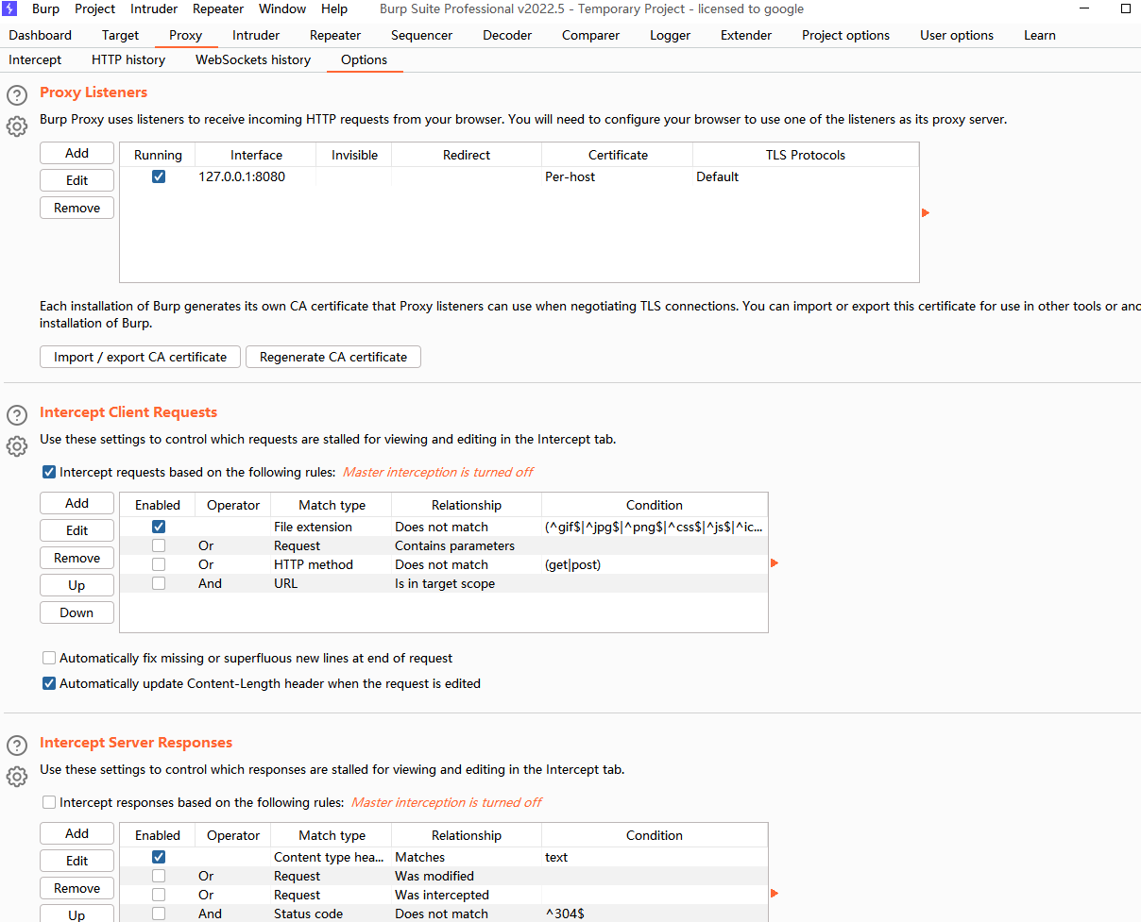Open Proxy Listeners help question-mark icon
Viewport: 1141px width, 922px height.
[17, 95]
